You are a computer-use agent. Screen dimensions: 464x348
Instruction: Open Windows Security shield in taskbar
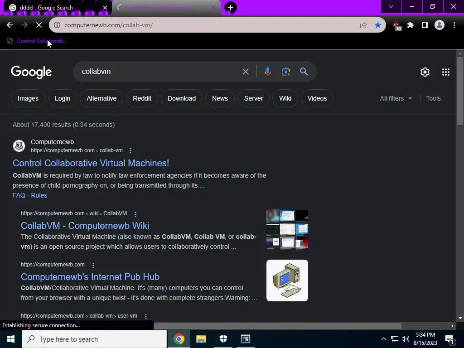click(223, 339)
